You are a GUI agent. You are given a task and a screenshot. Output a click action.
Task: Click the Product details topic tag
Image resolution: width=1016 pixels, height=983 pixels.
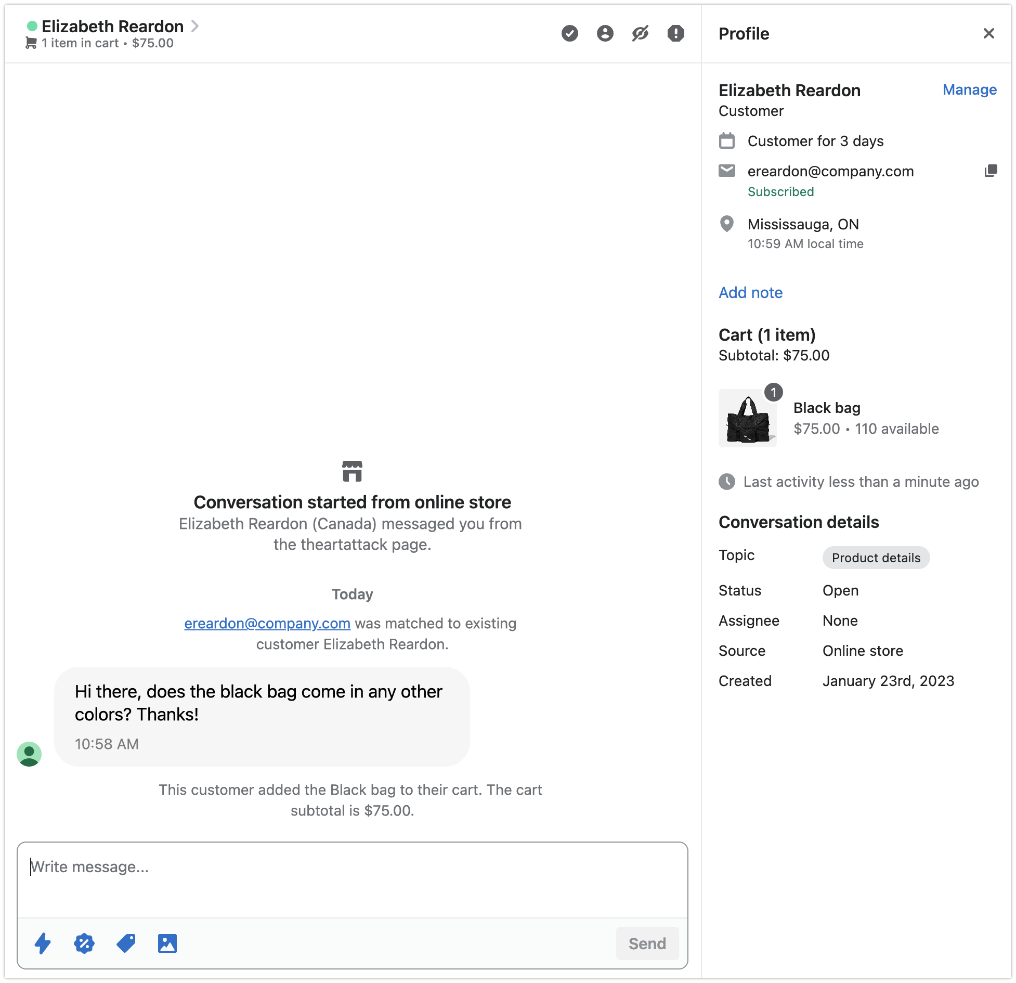[x=876, y=558]
